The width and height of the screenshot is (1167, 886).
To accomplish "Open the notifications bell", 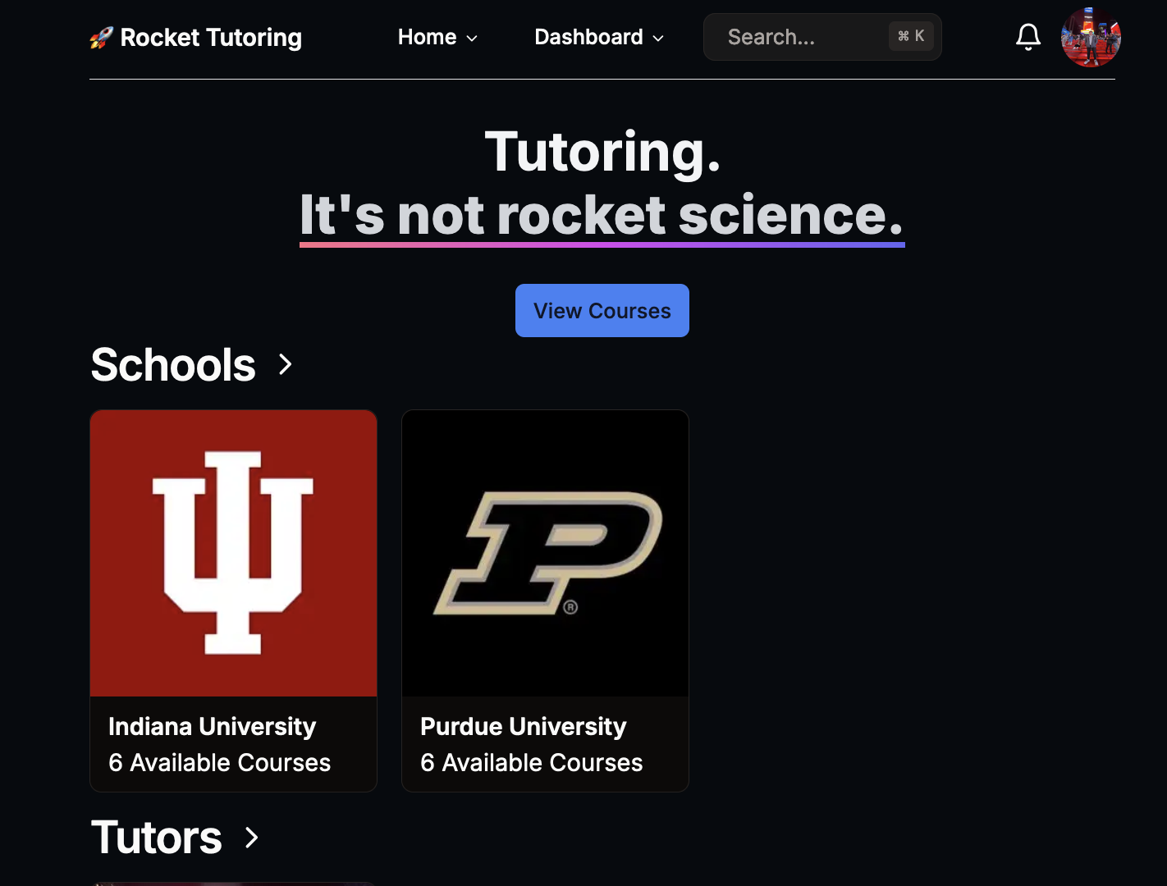I will (1028, 37).
